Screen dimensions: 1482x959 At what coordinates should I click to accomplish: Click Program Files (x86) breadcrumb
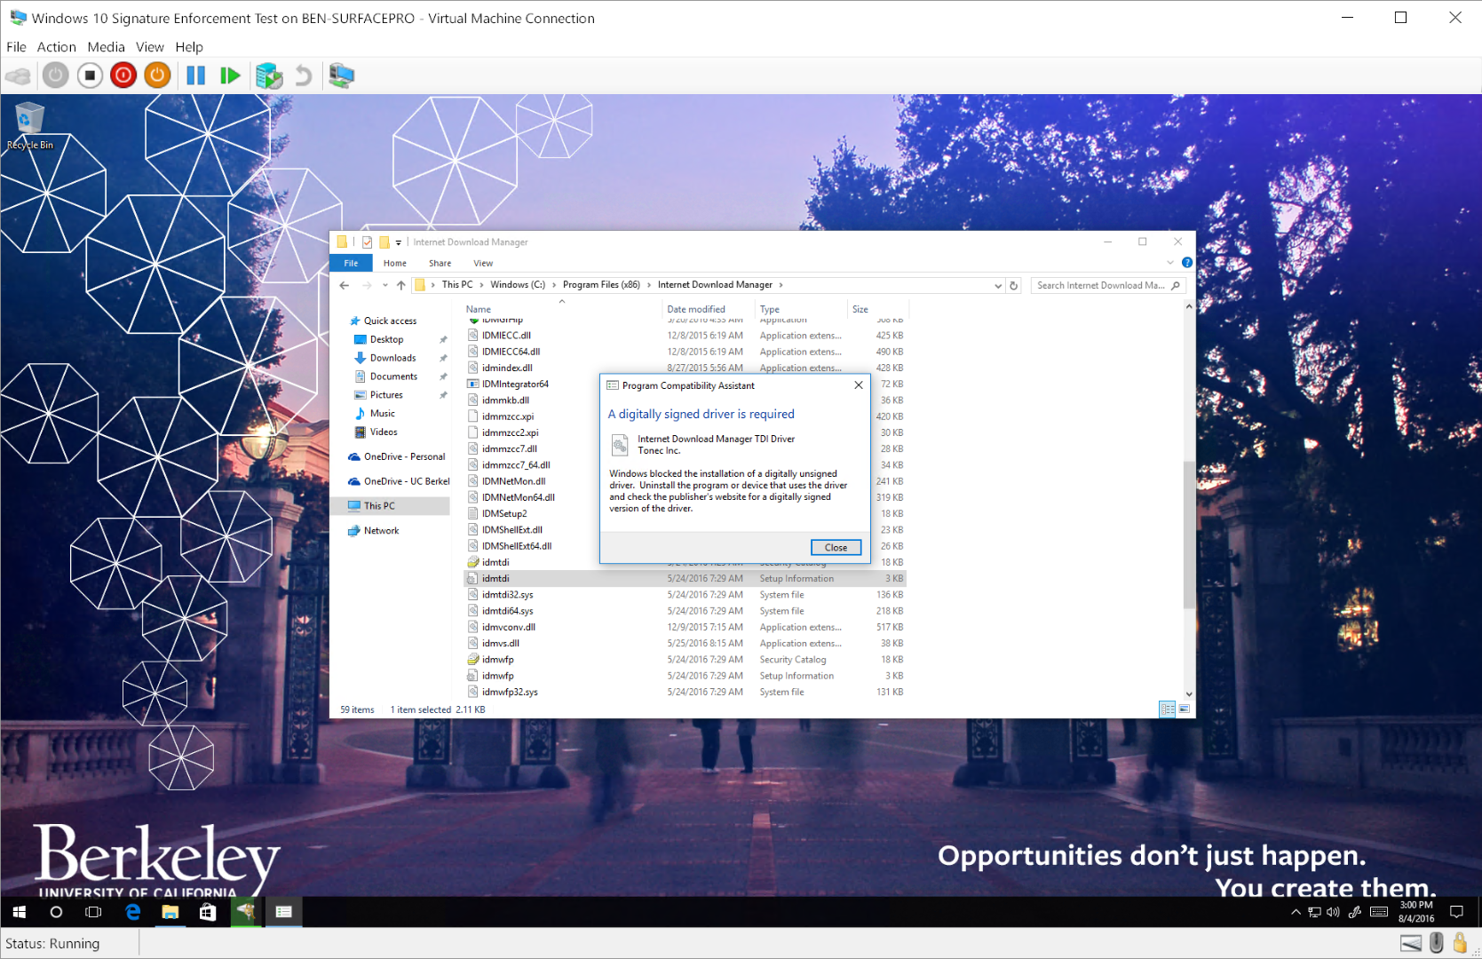(x=601, y=285)
